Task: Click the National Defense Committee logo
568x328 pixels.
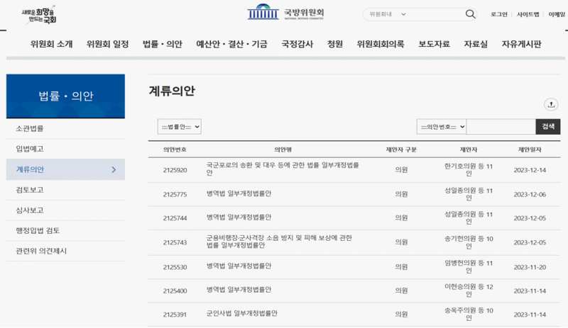Action: pyautogui.click(x=285, y=14)
